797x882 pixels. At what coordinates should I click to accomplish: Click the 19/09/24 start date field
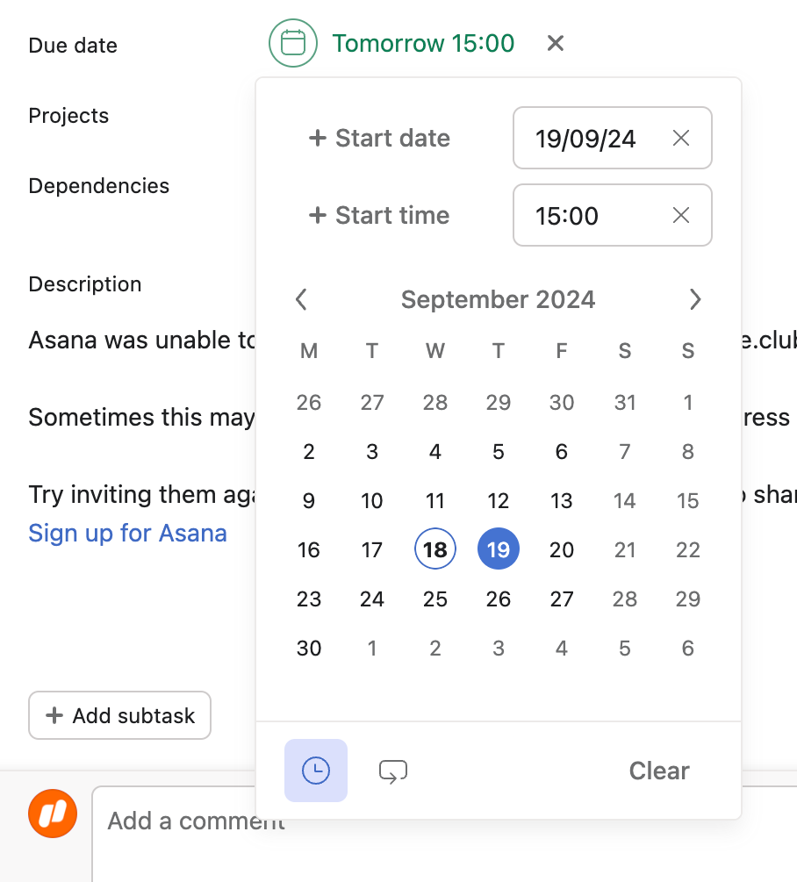(586, 138)
